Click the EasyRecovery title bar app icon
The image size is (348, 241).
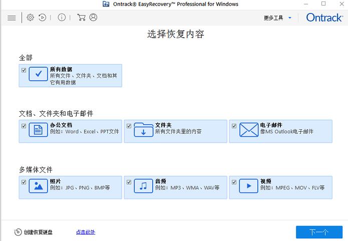point(106,4)
